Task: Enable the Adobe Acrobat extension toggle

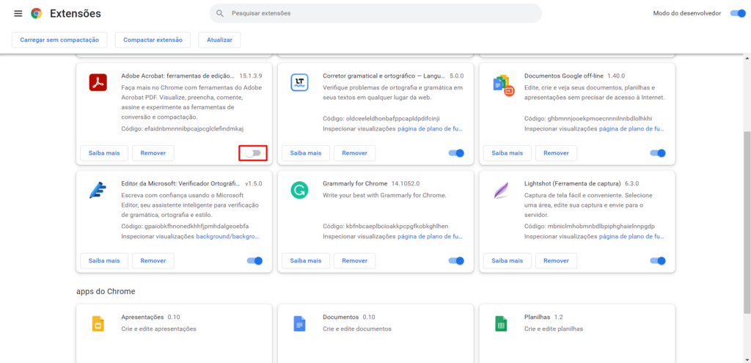Action: coord(254,153)
